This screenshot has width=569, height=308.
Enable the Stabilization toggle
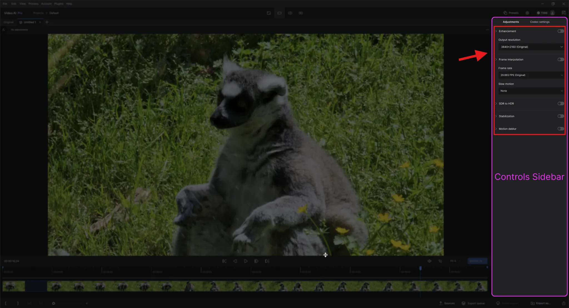click(x=560, y=116)
